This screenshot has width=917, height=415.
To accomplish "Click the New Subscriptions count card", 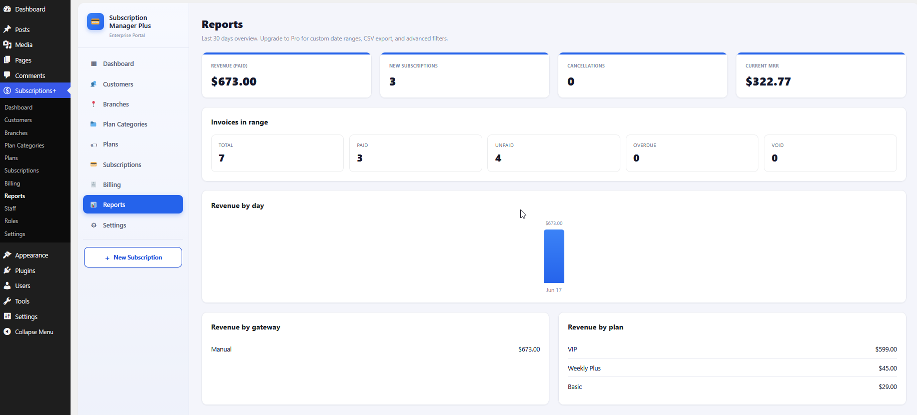I will [465, 75].
